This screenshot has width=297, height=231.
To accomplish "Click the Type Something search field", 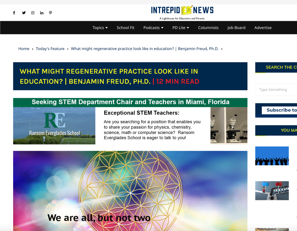I will 276,90.
